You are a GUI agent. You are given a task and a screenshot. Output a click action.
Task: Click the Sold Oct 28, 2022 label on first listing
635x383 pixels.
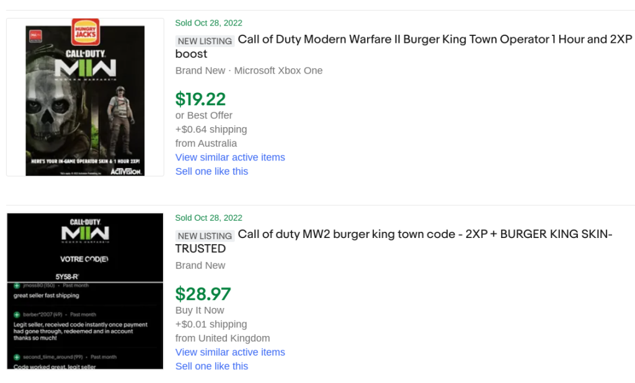click(209, 23)
